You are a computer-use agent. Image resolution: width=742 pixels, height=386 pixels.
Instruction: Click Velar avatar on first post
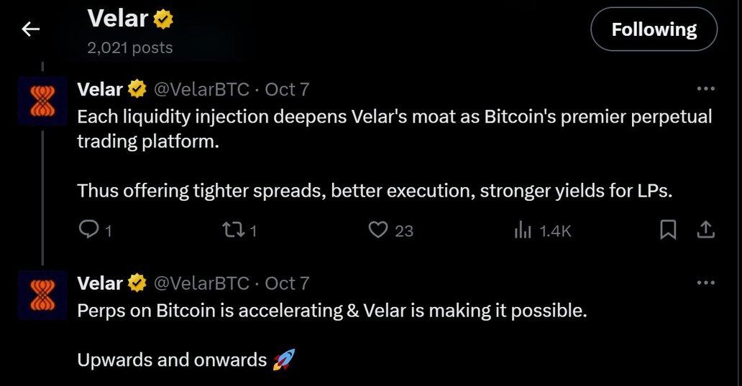(42, 101)
